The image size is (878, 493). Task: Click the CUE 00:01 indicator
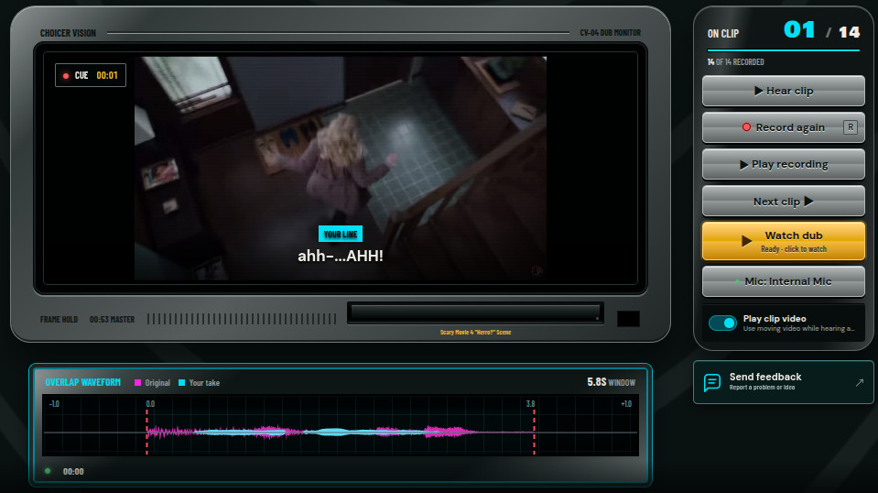click(90, 75)
